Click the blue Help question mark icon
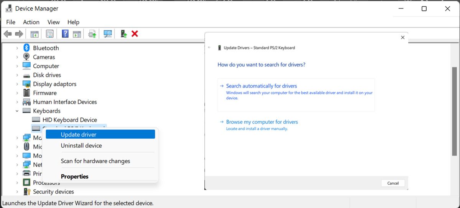460x208 pixels. 65,34
